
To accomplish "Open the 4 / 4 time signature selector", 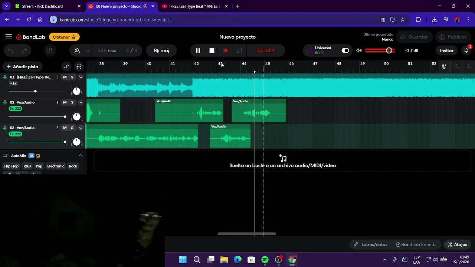I will pos(131,50).
